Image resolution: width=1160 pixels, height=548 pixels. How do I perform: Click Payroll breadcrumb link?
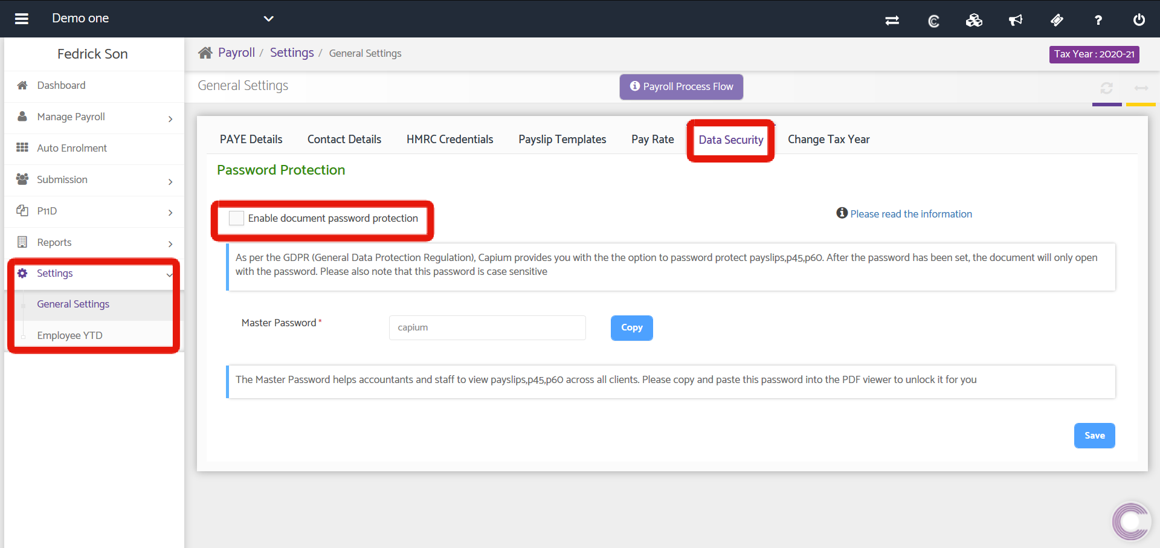click(236, 53)
